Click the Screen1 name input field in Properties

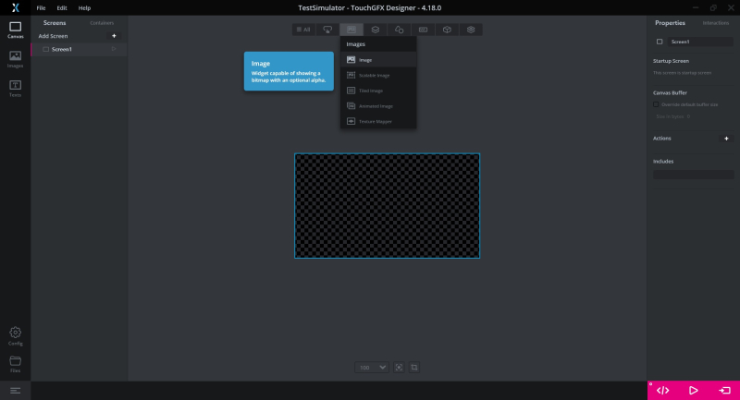pos(700,42)
